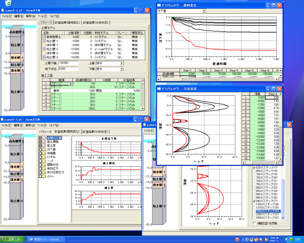The height and width of the screenshot is (243, 304).
Task: Toggle checkbox for 盛土標高
Action: click(x=41, y=142)
